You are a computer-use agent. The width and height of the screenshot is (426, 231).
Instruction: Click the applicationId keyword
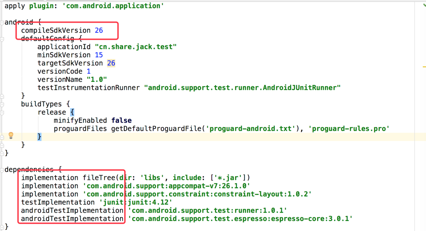click(64, 47)
